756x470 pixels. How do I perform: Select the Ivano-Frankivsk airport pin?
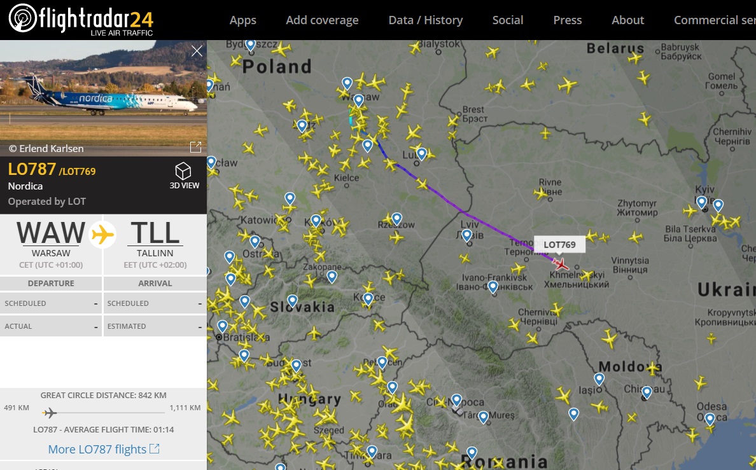click(x=493, y=287)
